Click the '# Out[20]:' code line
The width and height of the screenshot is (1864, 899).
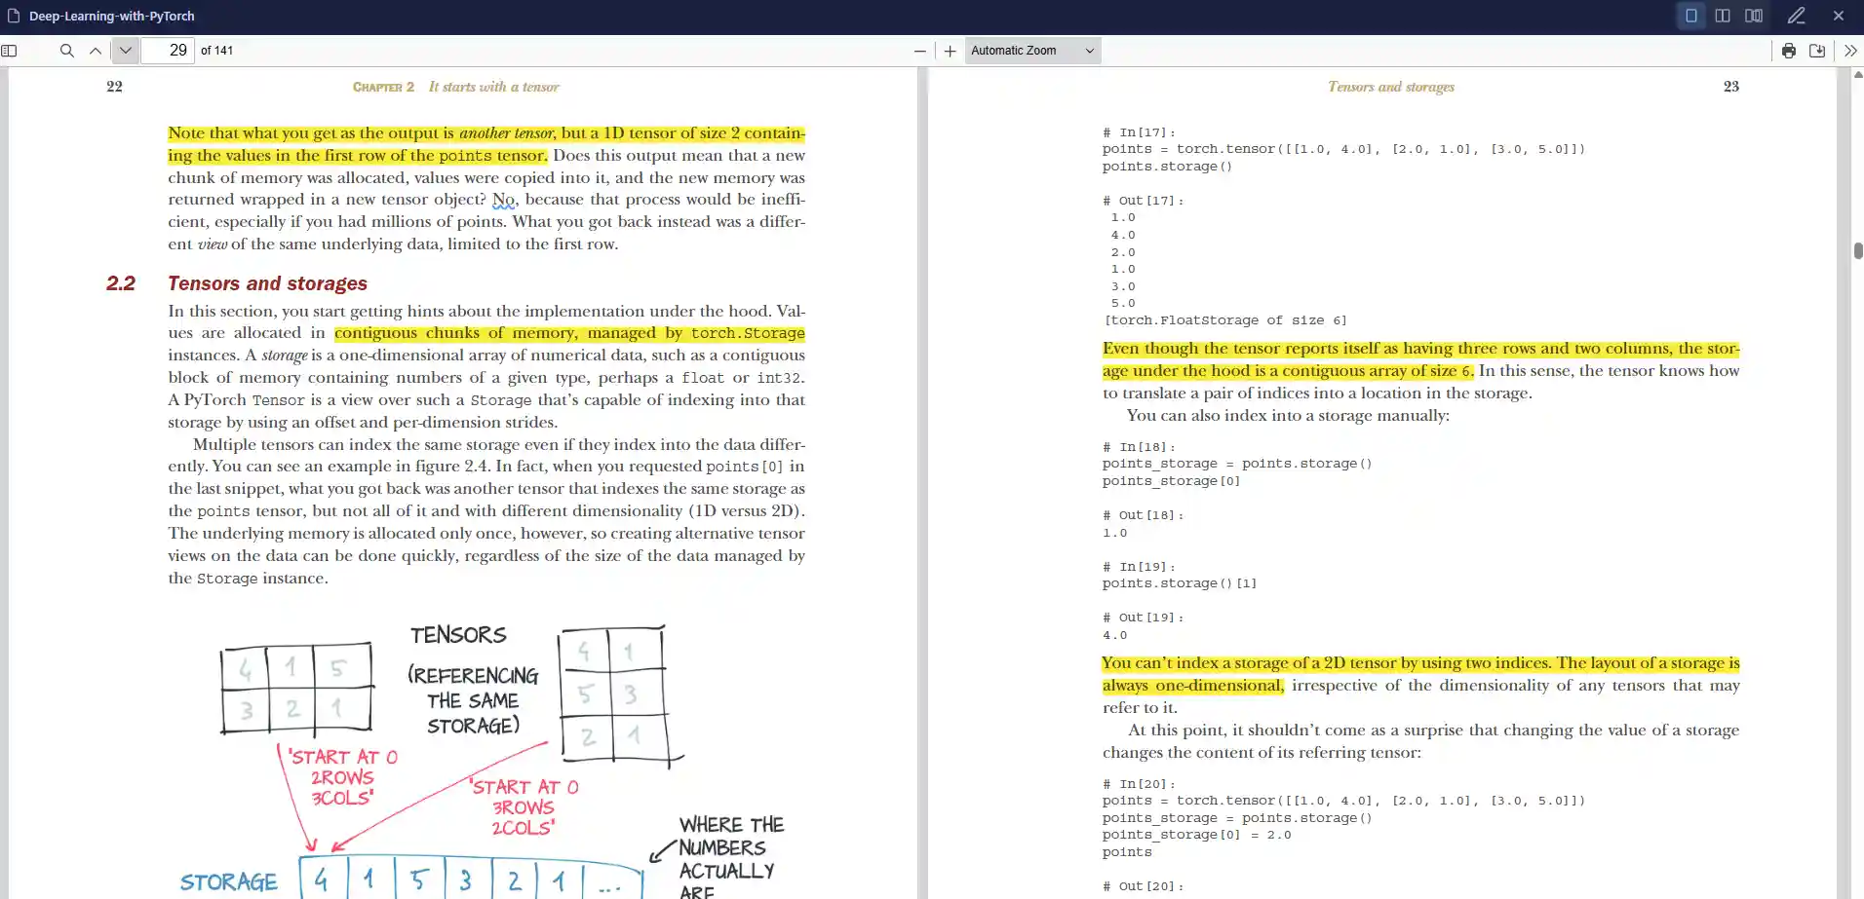[1143, 886]
